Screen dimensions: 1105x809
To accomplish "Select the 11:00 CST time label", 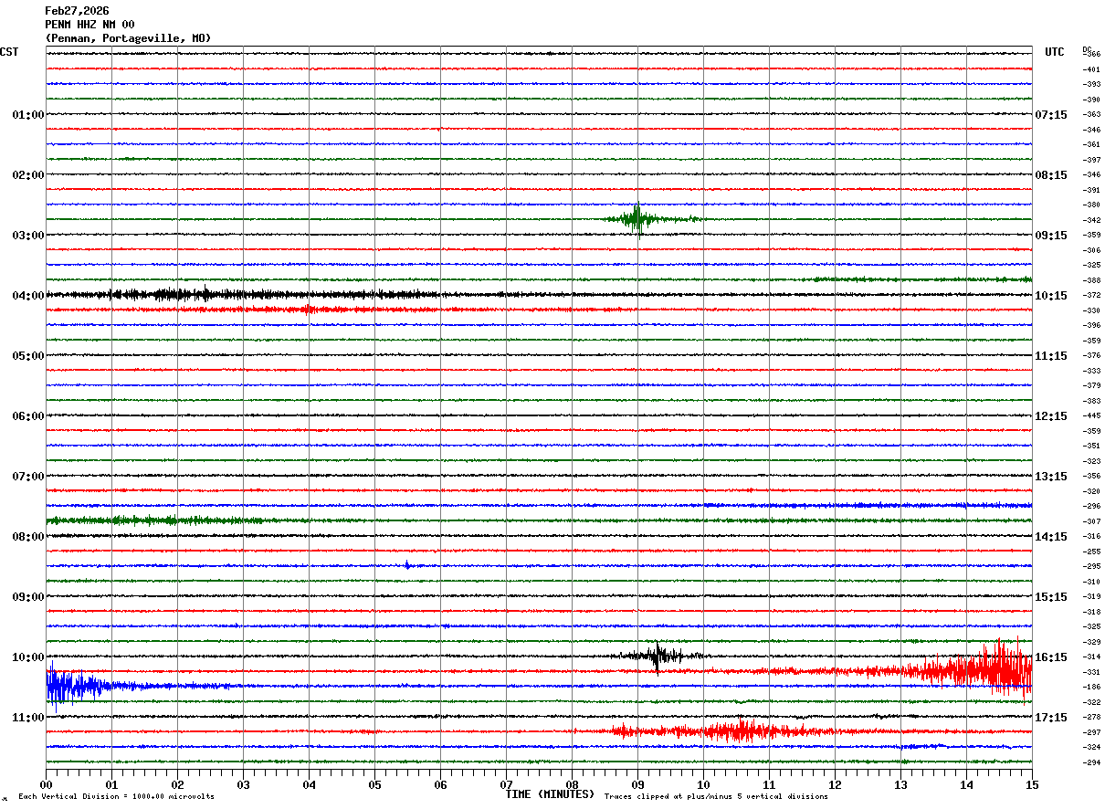I will pyautogui.click(x=27, y=718).
